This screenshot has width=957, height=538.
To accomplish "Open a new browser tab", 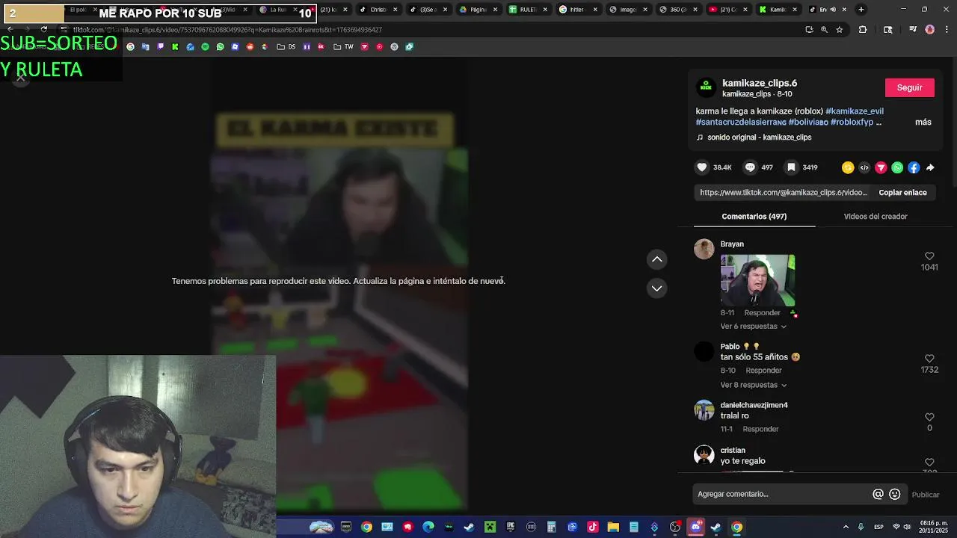I will pos(861,10).
